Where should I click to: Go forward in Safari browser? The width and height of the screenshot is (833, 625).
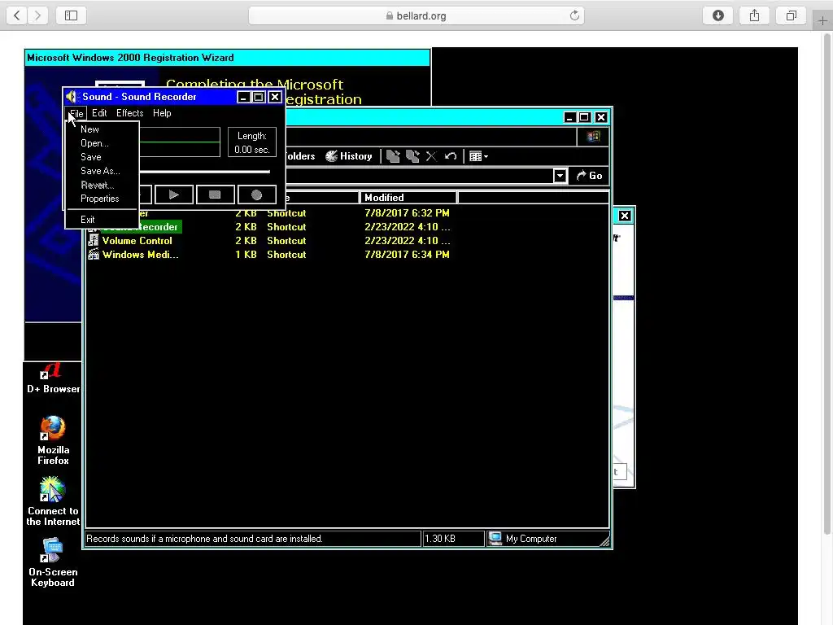[37, 15]
